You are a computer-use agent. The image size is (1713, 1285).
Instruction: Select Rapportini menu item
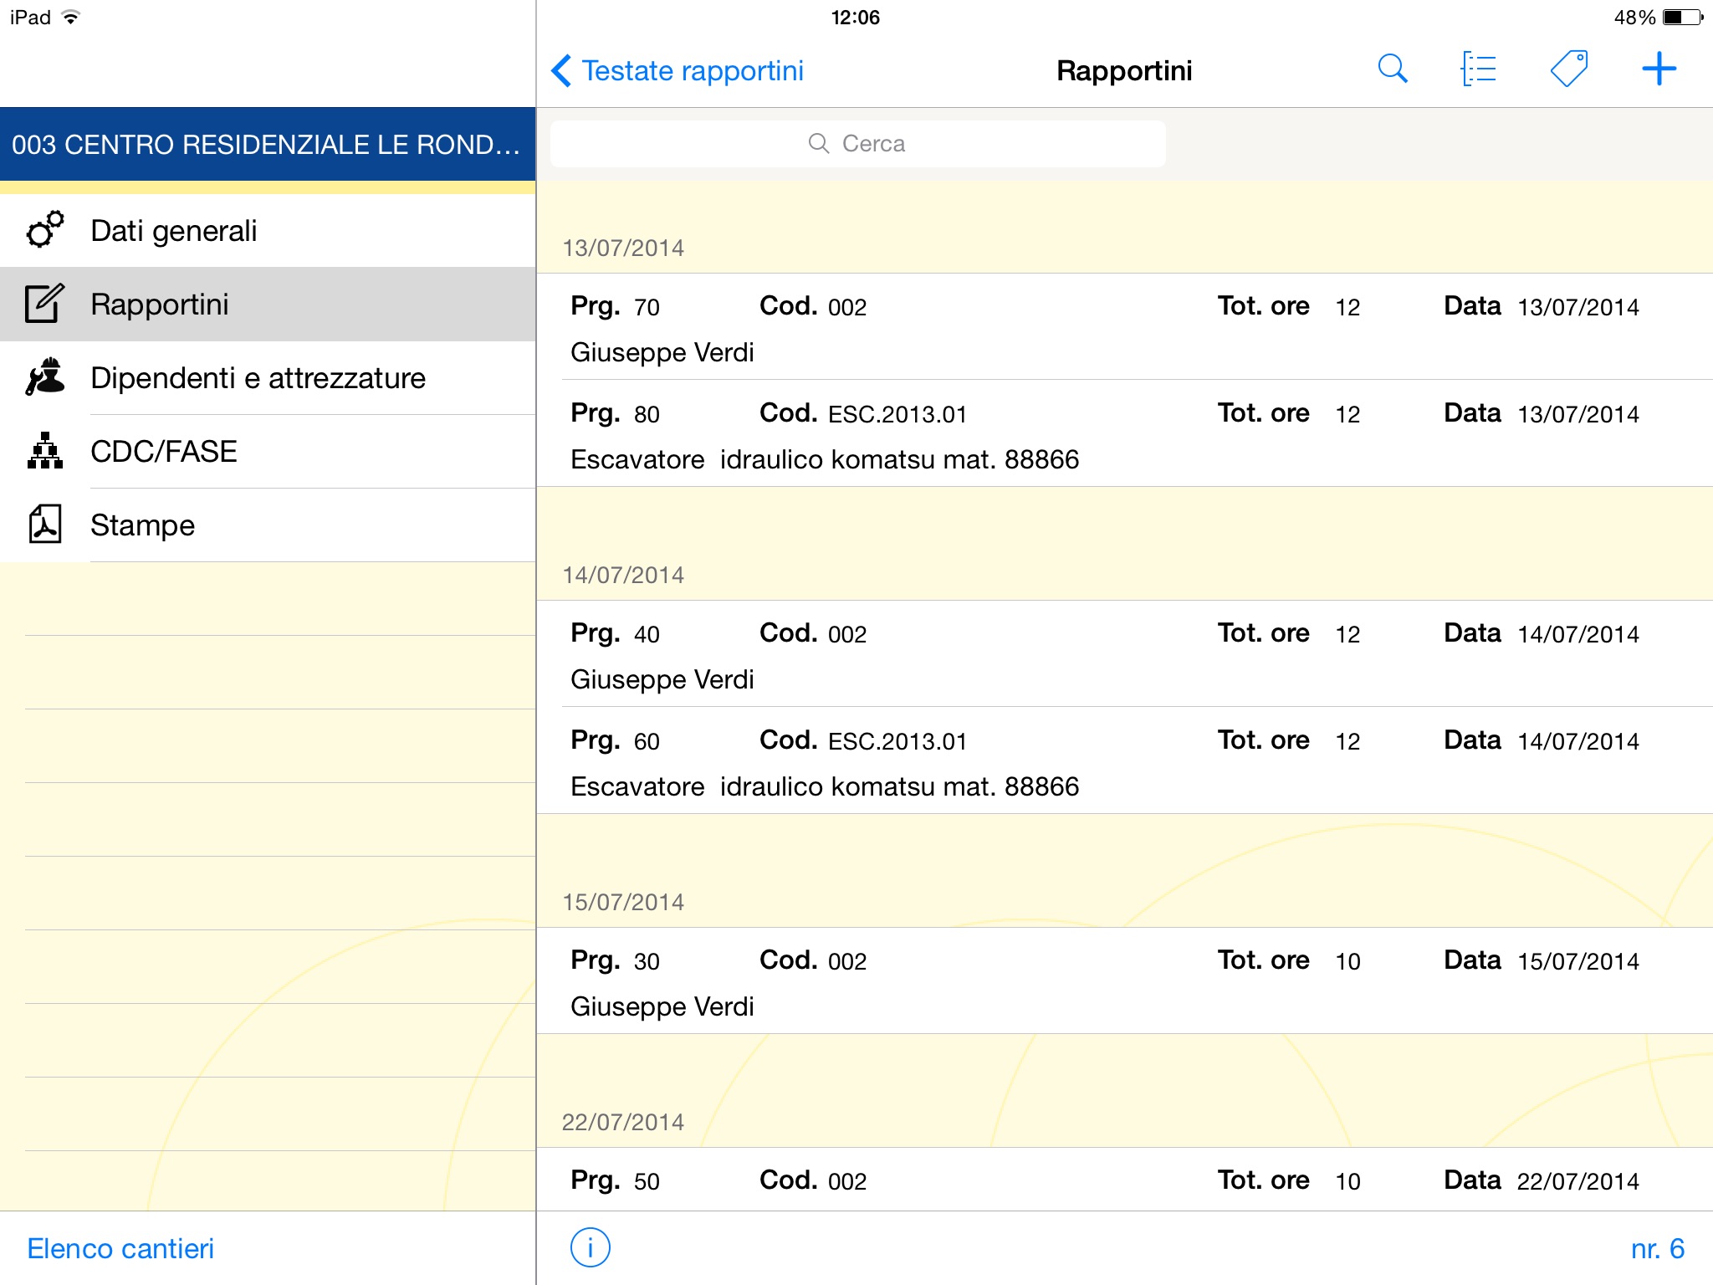coord(268,305)
